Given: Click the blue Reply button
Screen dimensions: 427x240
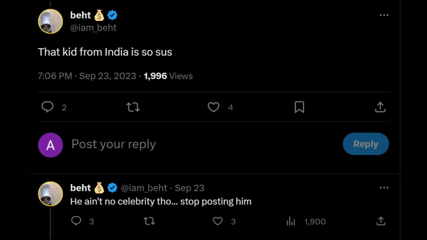Looking at the screenshot, I should click(366, 144).
